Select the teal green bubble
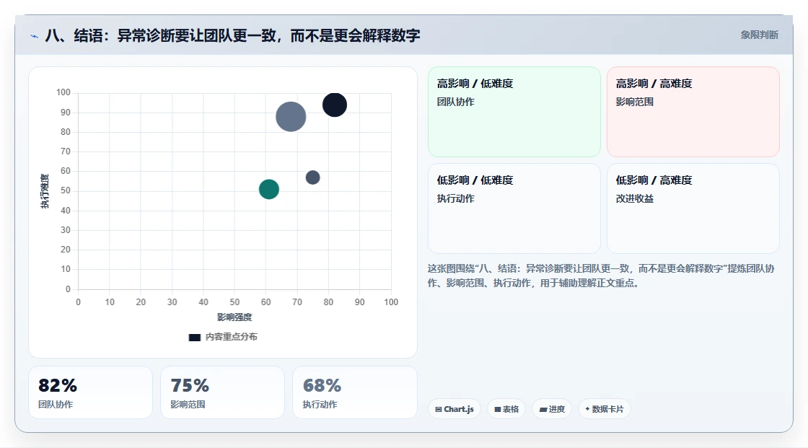The height and width of the screenshot is (448, 808). pos(268,189)
